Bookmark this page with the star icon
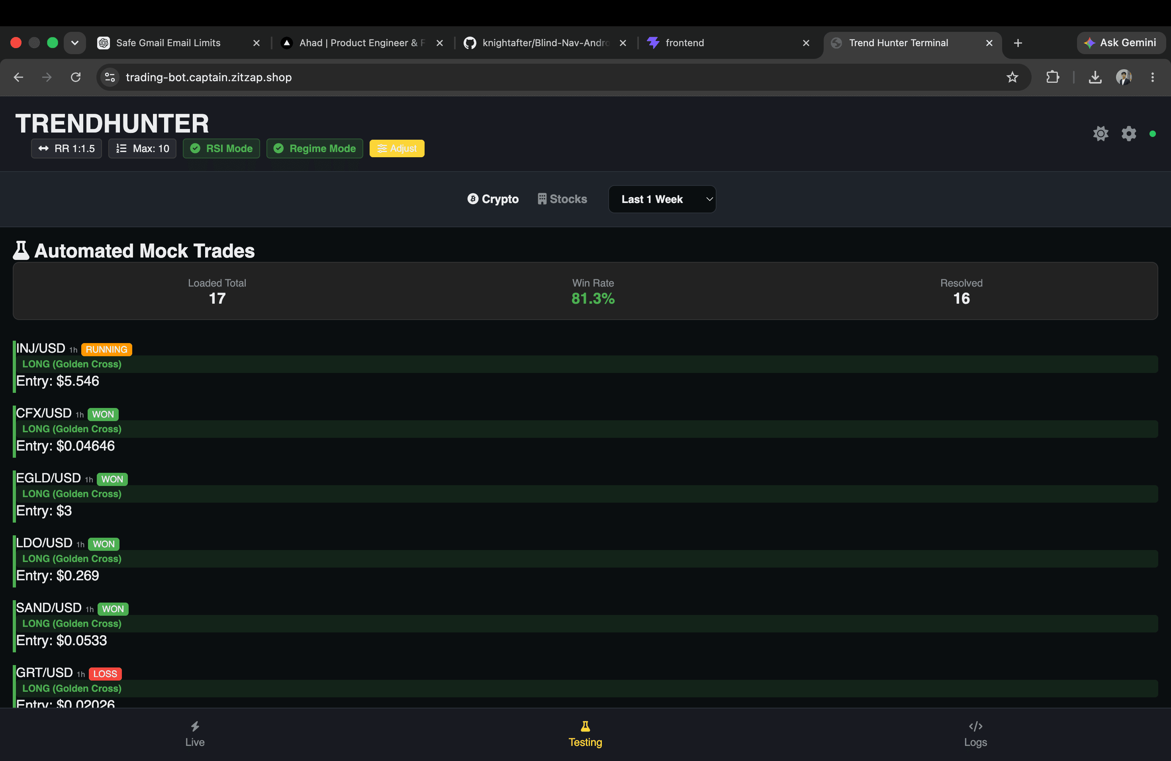Screen dimensions: 1171x761 click(1012, 77)
